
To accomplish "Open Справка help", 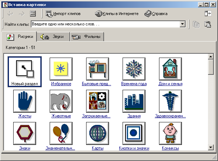I will click(x=156, y=14).
